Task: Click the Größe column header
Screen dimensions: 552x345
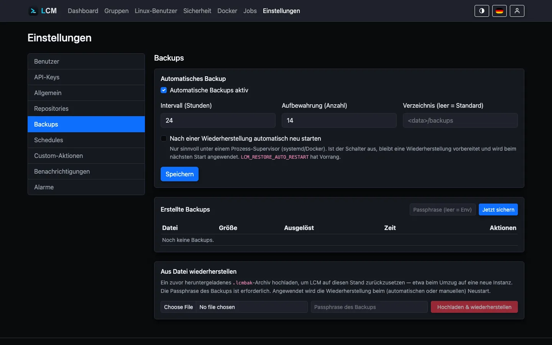Action: (x=228, y=228)
